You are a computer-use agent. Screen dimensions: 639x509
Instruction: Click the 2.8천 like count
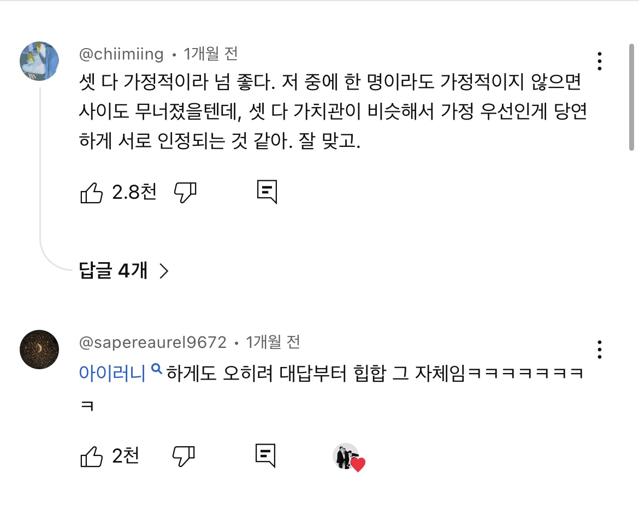tap(134, 192)
